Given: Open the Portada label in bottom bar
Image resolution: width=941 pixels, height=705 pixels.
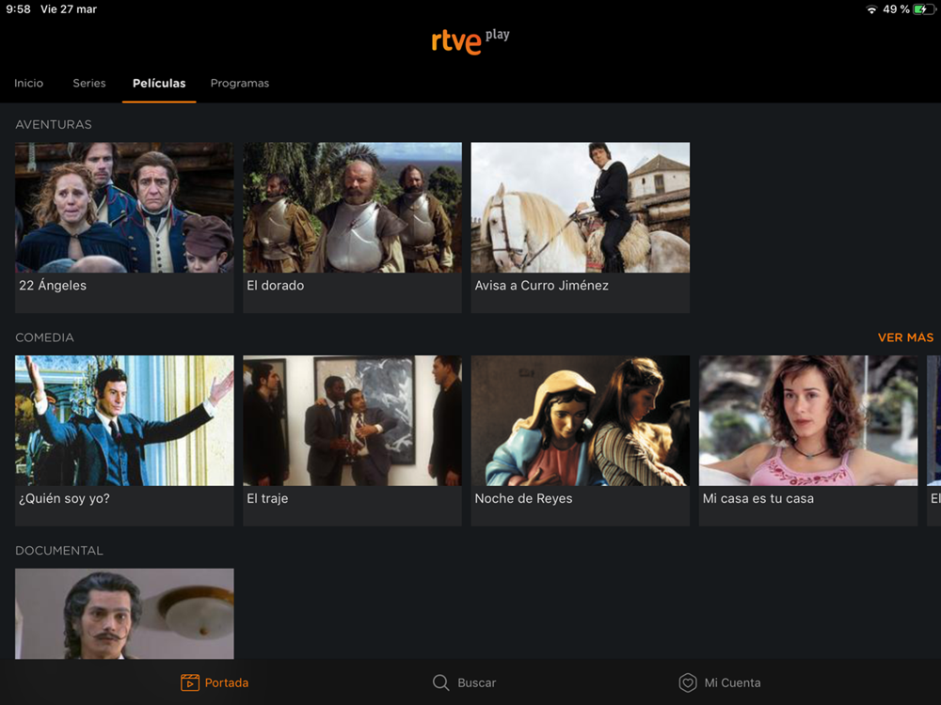Looking at the screenshot, I should pos(226,682).
